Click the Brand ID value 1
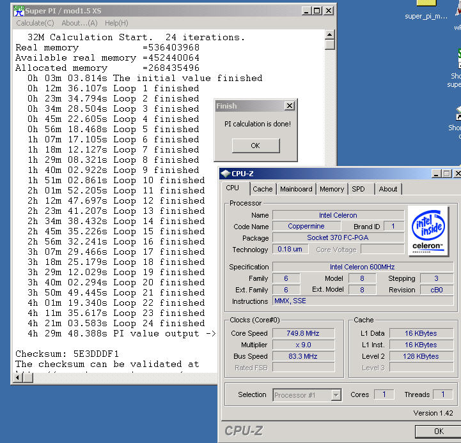 (x=393, y=227)
